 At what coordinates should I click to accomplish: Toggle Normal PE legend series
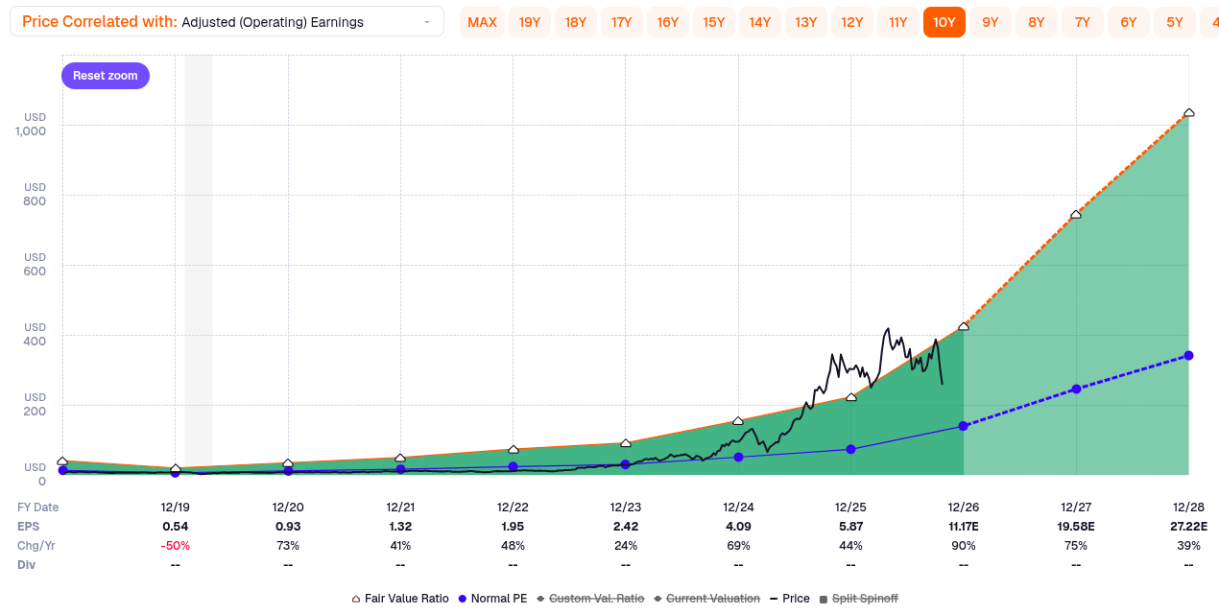tap(492, 599)
